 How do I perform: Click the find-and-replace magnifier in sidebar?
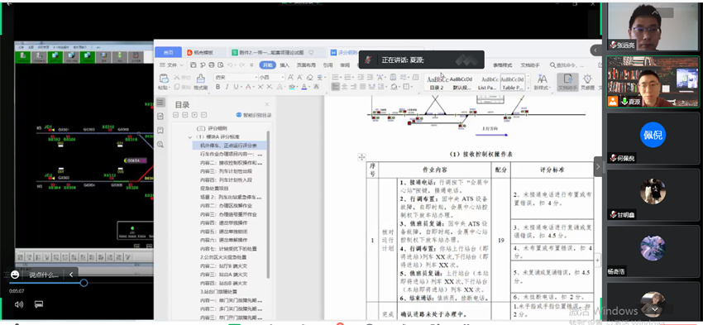tap(160, 145)
